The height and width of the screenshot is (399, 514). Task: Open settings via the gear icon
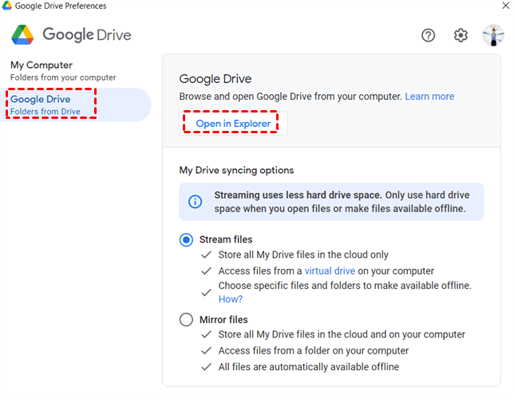pos(461,35)
